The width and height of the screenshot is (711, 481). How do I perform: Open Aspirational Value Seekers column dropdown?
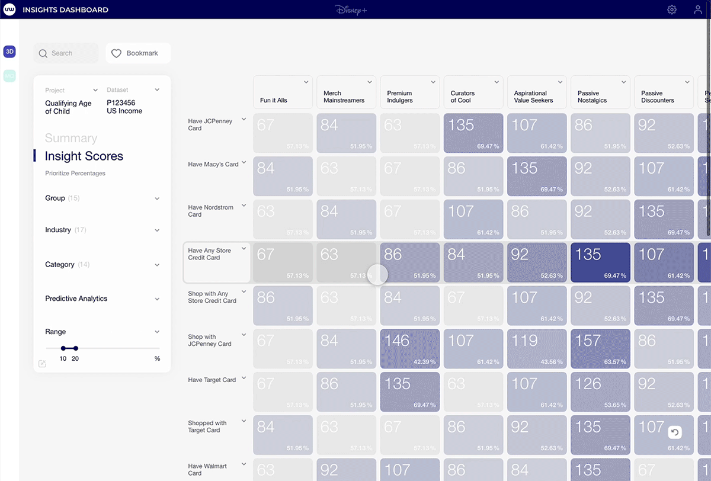561,82
